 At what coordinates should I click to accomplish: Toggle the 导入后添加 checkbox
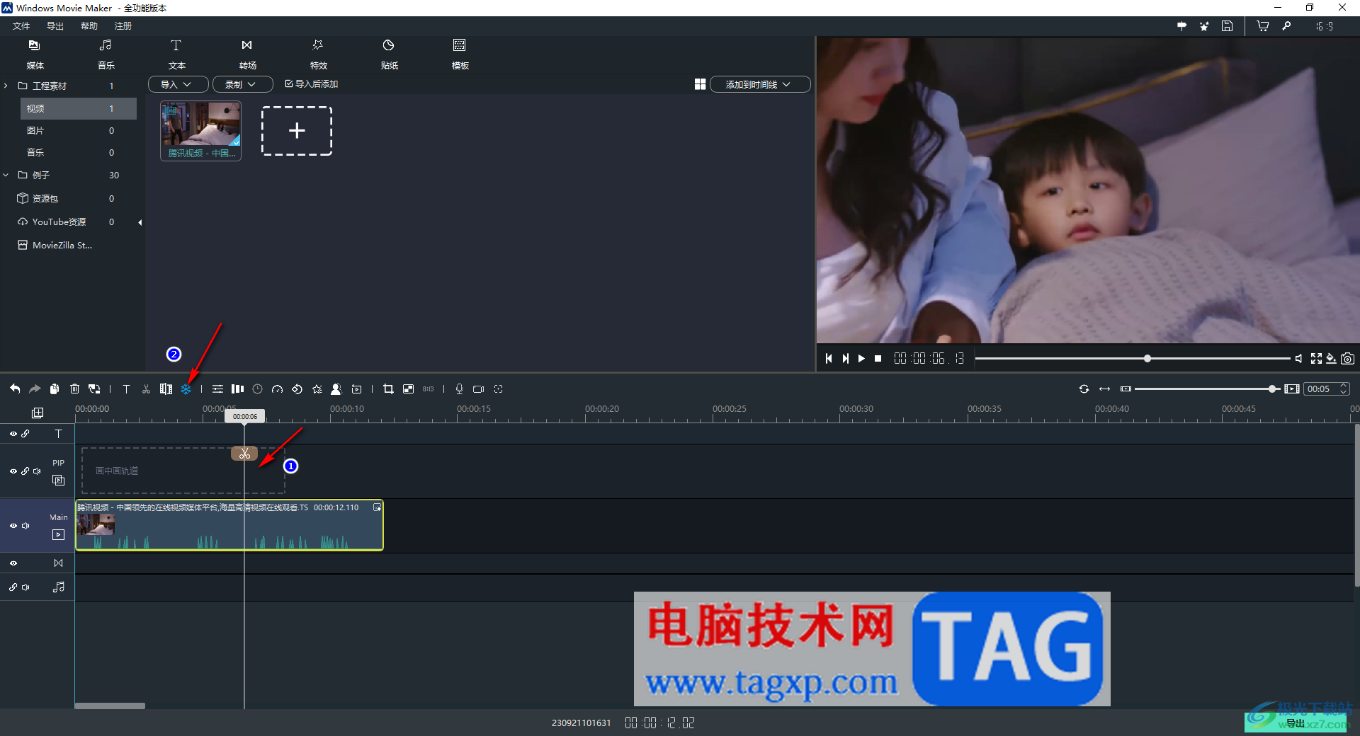click(289, 84)
